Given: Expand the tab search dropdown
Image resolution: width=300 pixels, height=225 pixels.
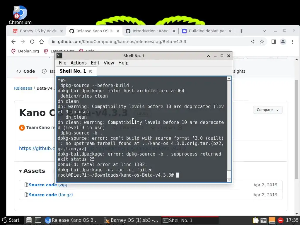Looking at the screenshot, I should coord(264,31).
